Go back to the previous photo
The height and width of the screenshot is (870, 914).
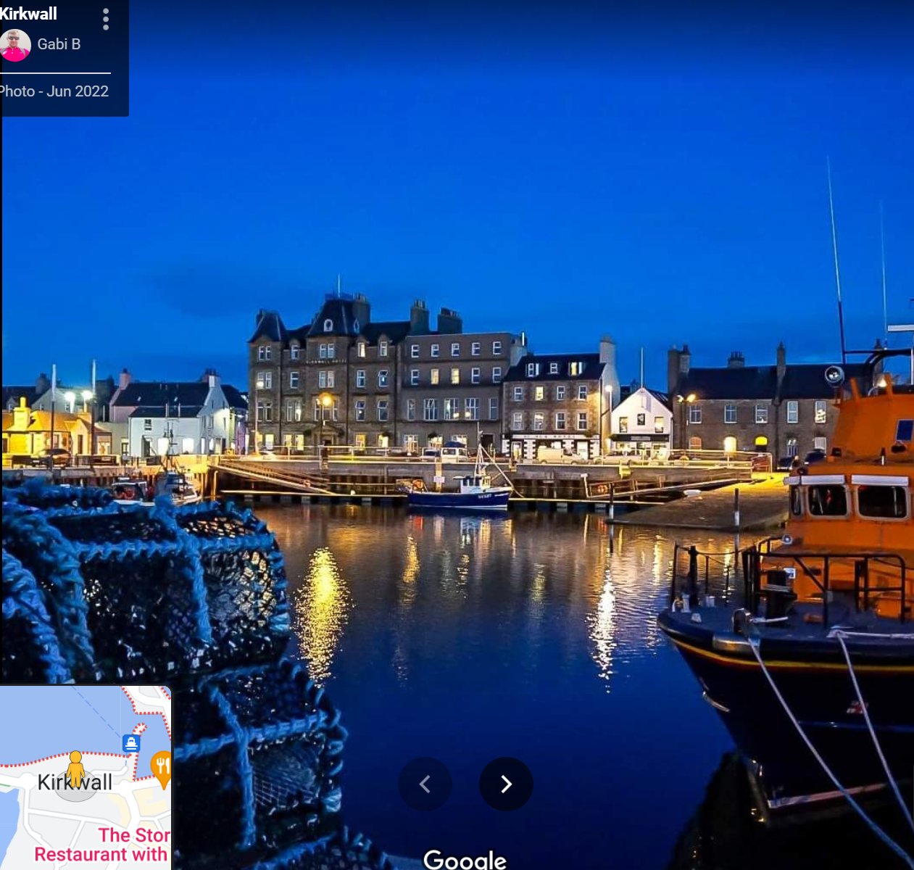[x=425, y=784]
